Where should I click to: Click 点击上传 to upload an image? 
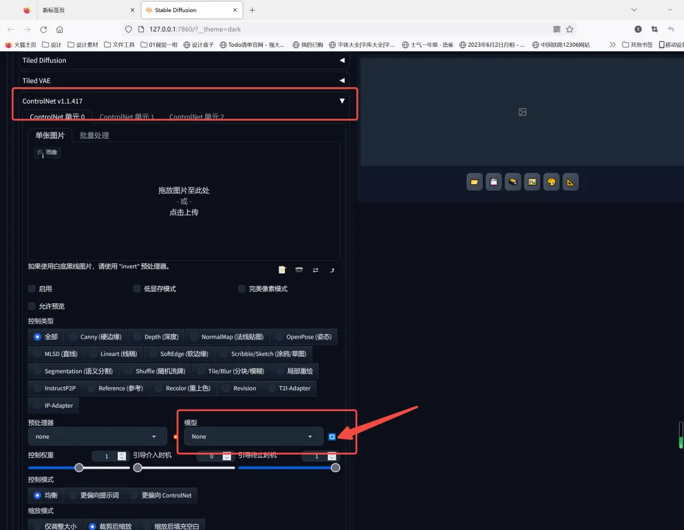[184, 212]
